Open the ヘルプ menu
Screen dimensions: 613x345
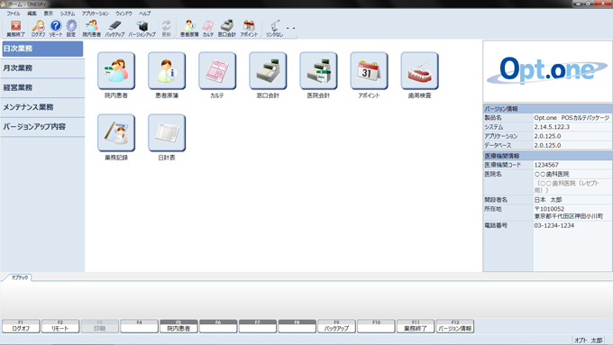point(144,14)
